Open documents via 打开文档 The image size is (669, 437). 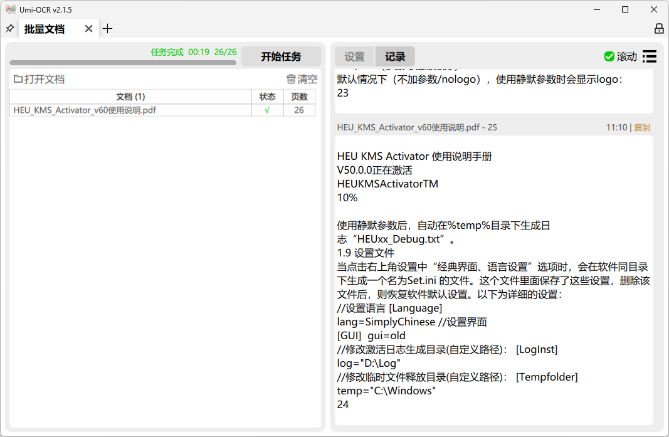coord(40,80)
